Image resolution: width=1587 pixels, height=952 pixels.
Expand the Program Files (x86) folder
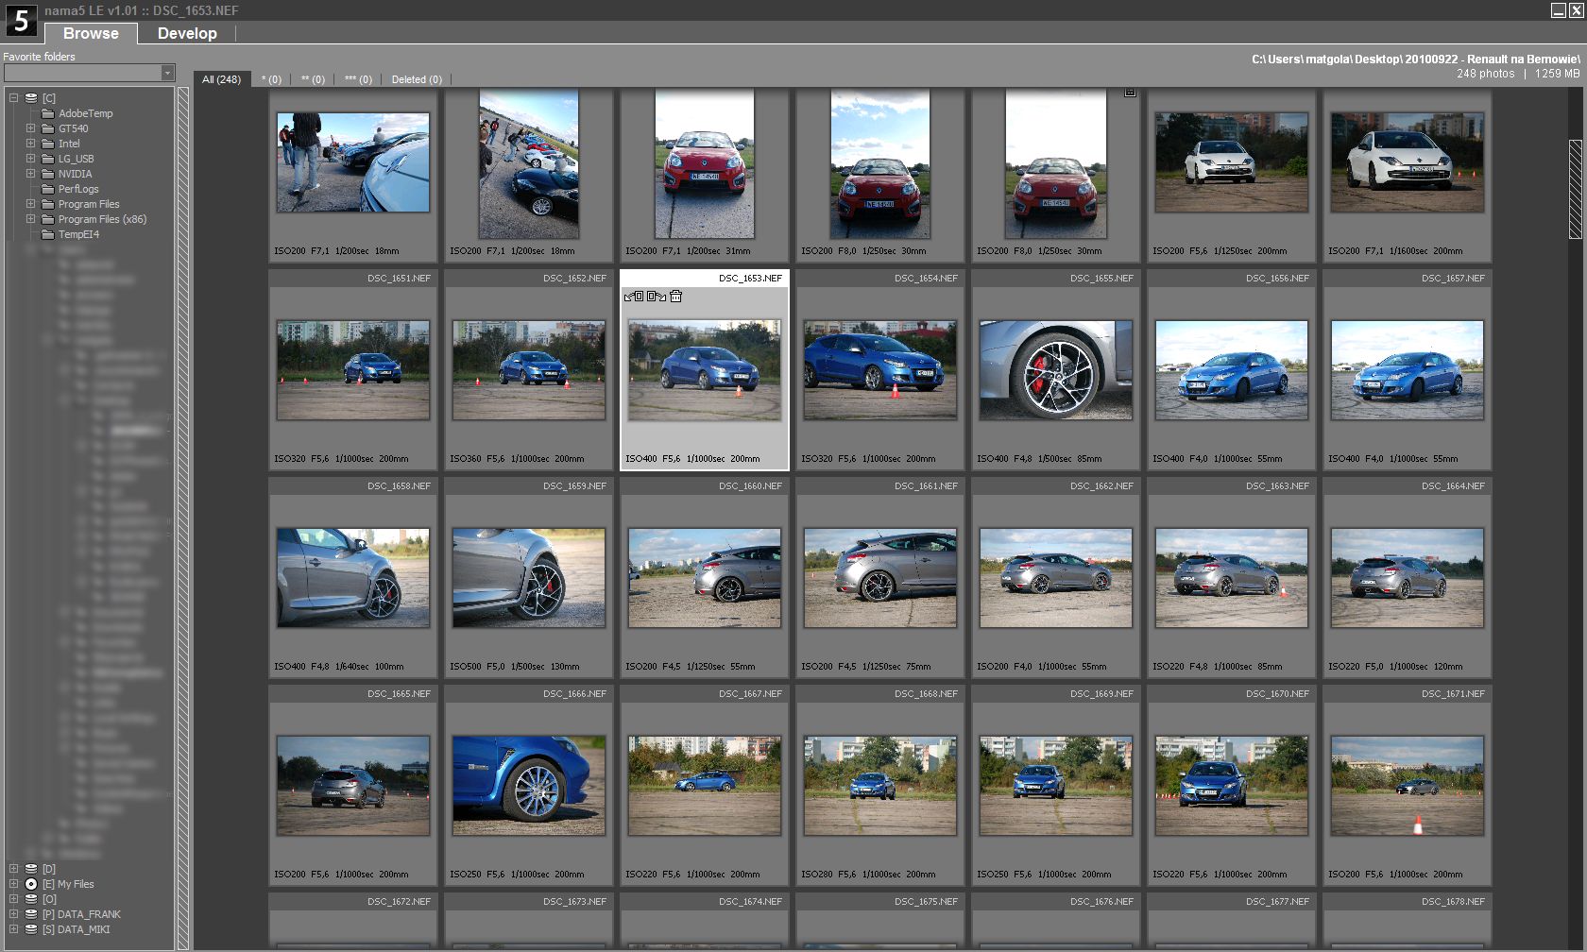click(x=30, y=218)
